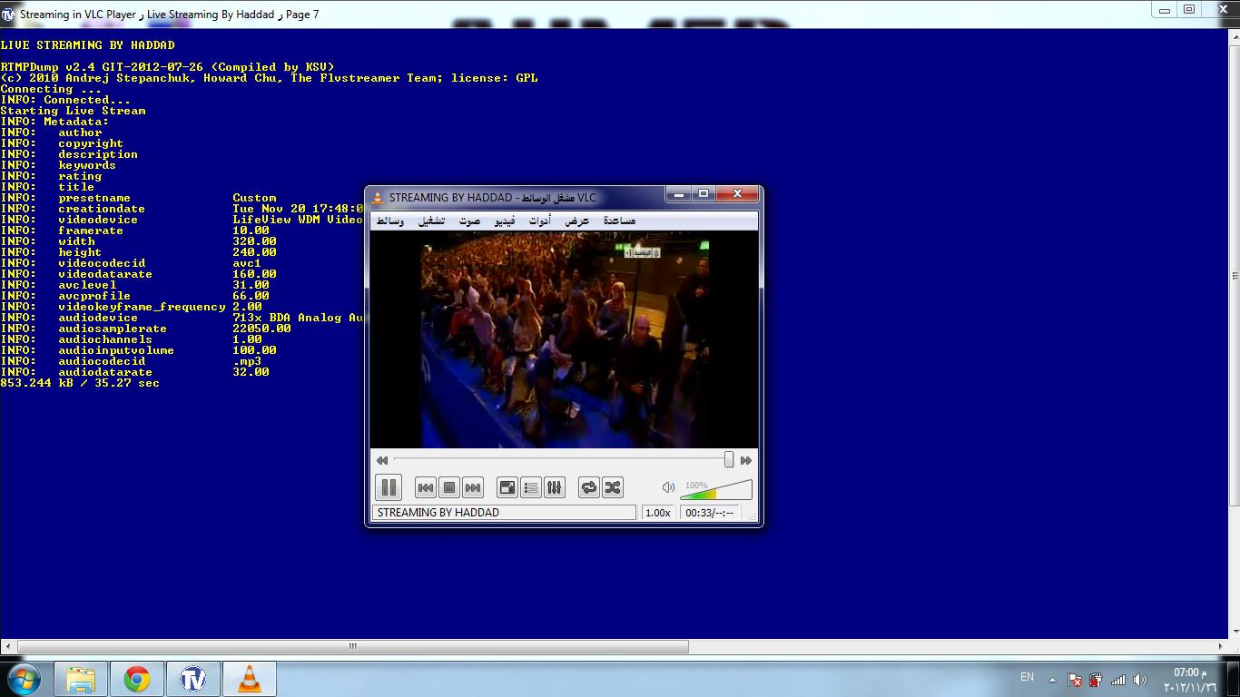Image resolution: width=1240 pixels, height=697 pixels.
Task: Show hidden system tray icons arrow
Action: pyautogui.click(x=1052, y=679)
